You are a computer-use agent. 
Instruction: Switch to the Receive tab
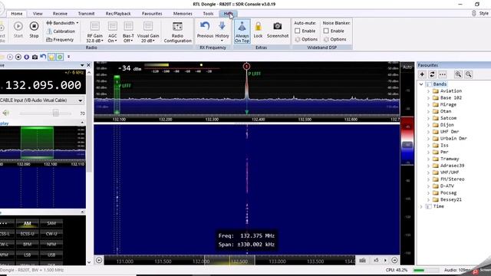point(60,14)
